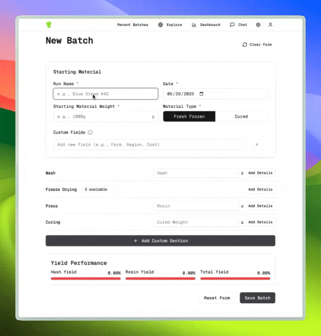Open Chat from the navigation bar
The width and height of the screenshot is (321, 336).
[238, 25]
